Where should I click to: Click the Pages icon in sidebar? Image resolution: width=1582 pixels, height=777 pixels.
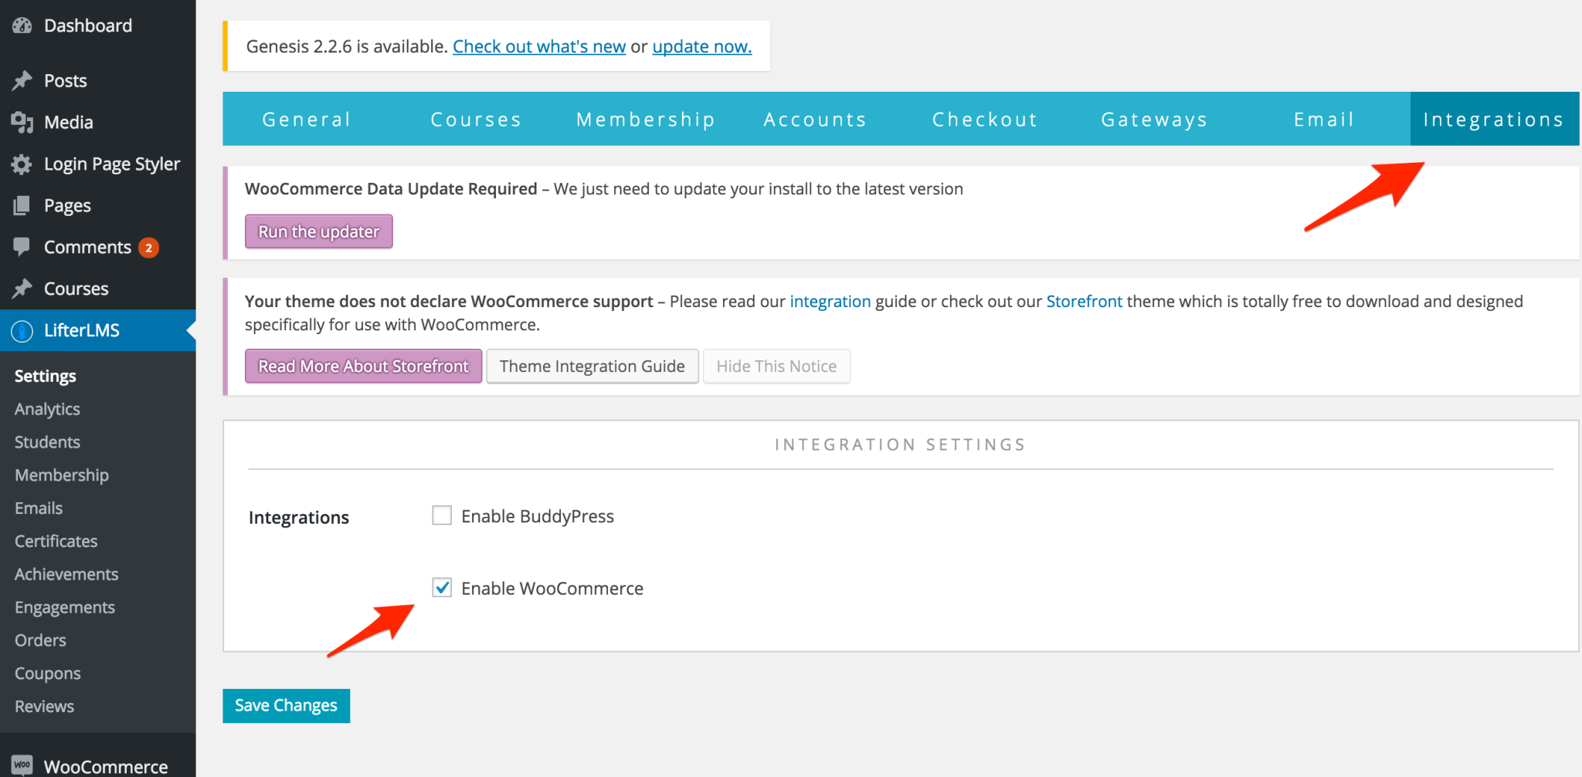coord(22,205)
